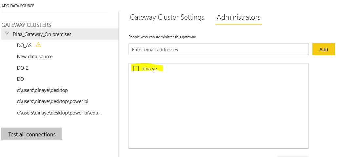This screenshot has height=157, width=339.
Task: Click the yellow Add button
Action: [324, 49]
